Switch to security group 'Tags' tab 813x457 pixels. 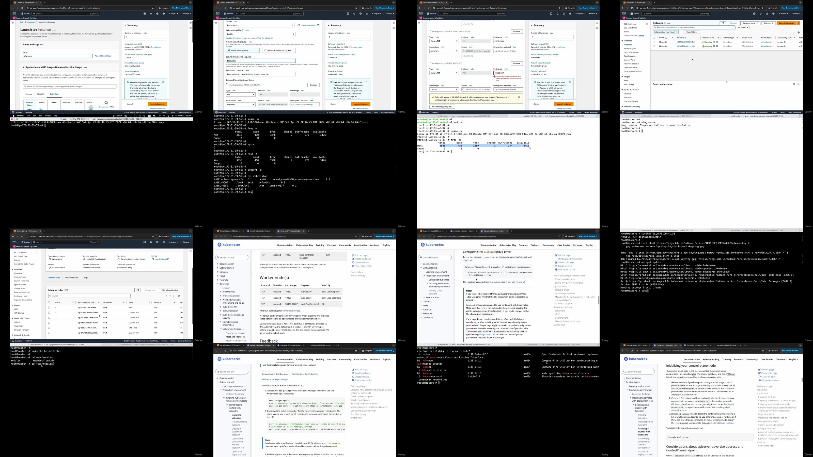(86, 278)
